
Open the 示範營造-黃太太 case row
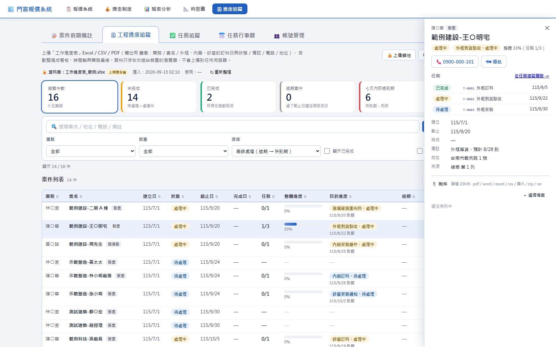pyautogui.click(x=233, y=263)
